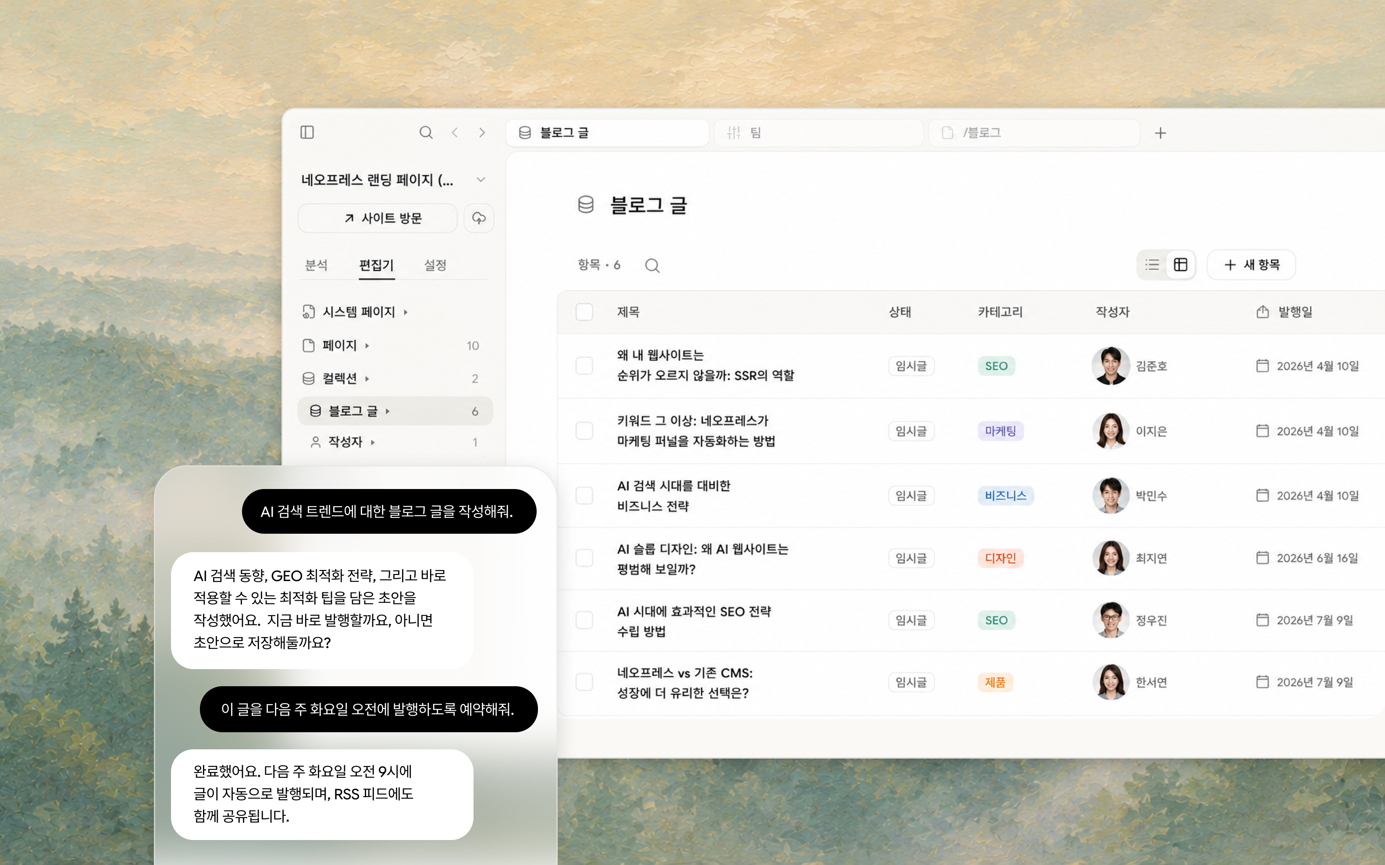1385x865 pixels.
Task: Search items with magnifier next to 항목 6
Action: click(x=652, y=266)
